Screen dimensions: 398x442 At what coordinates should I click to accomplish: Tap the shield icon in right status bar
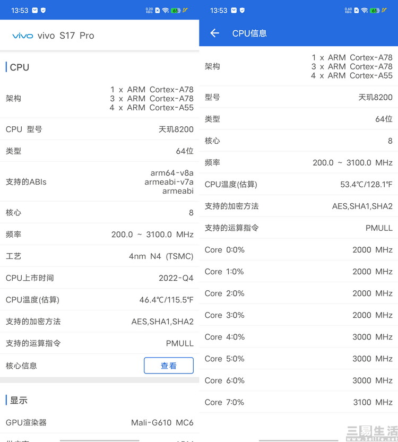242,11
